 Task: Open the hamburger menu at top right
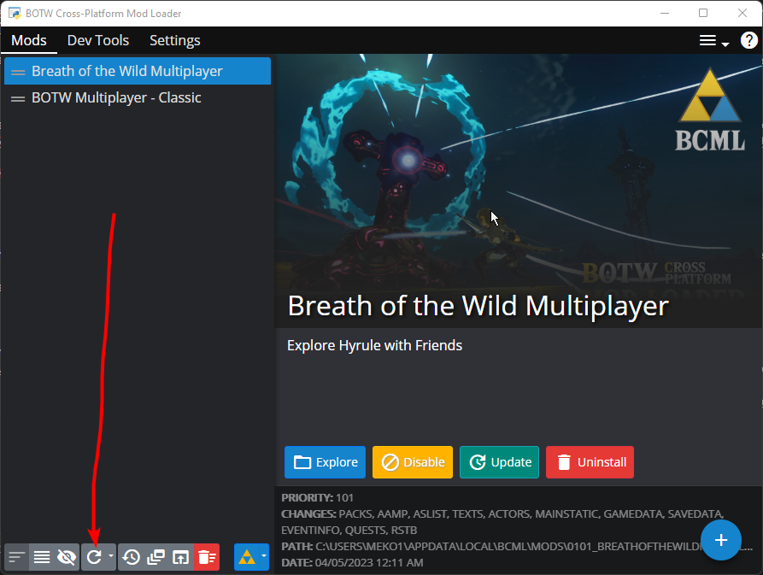pyautogui.click(x=713, y=41)
